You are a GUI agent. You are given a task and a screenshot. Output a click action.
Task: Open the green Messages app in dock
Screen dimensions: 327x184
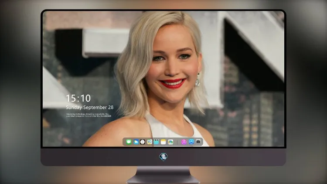point(129,142)
